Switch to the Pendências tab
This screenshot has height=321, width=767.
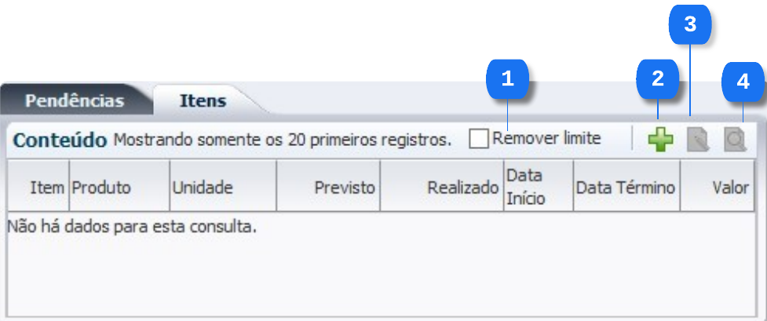(75, 100)
